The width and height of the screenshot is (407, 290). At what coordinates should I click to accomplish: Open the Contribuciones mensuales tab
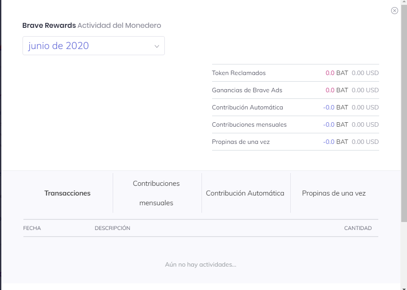156,193
